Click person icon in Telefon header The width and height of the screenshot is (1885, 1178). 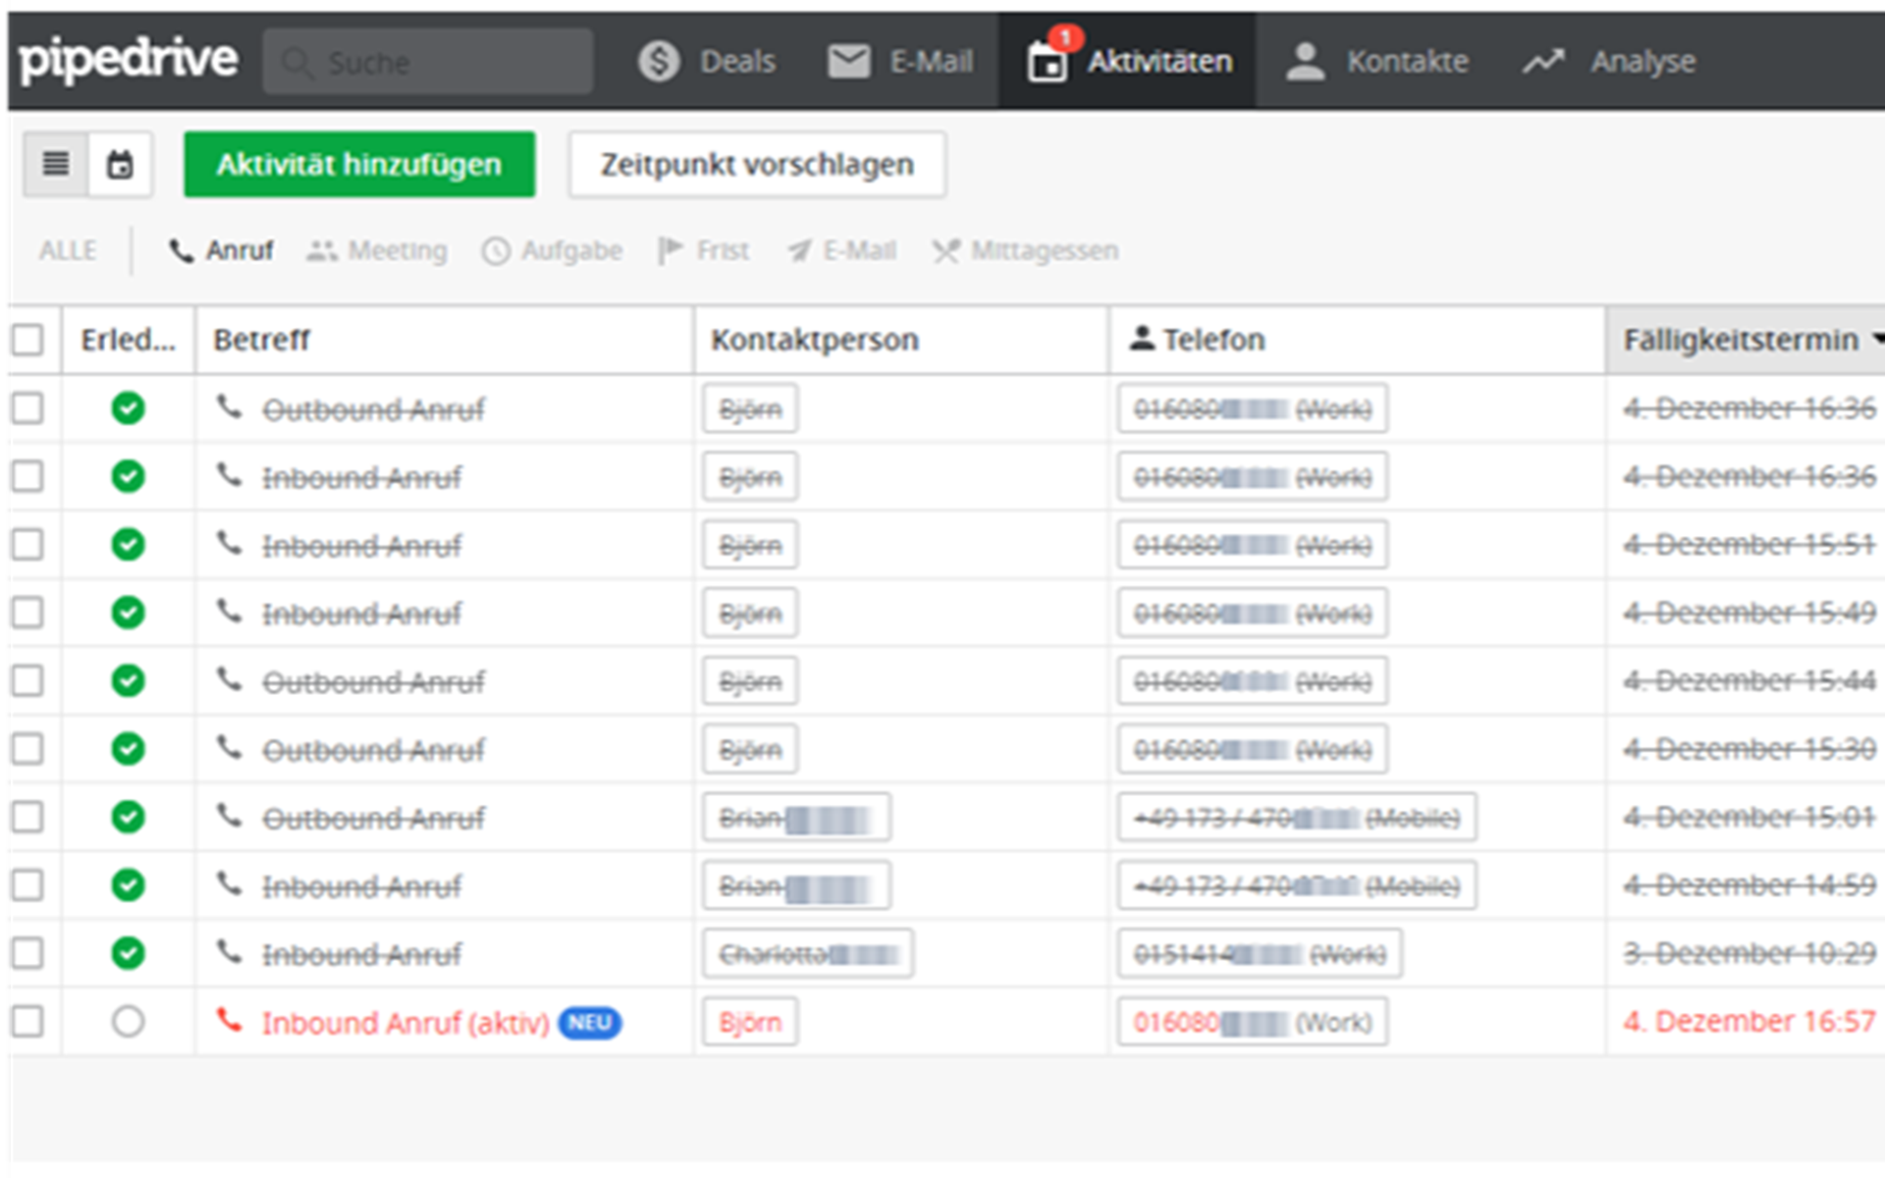point(1141,338)
